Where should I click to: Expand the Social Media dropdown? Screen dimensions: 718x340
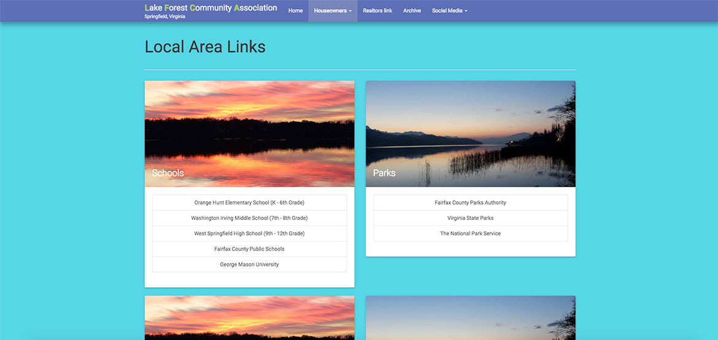click(449, 10)
